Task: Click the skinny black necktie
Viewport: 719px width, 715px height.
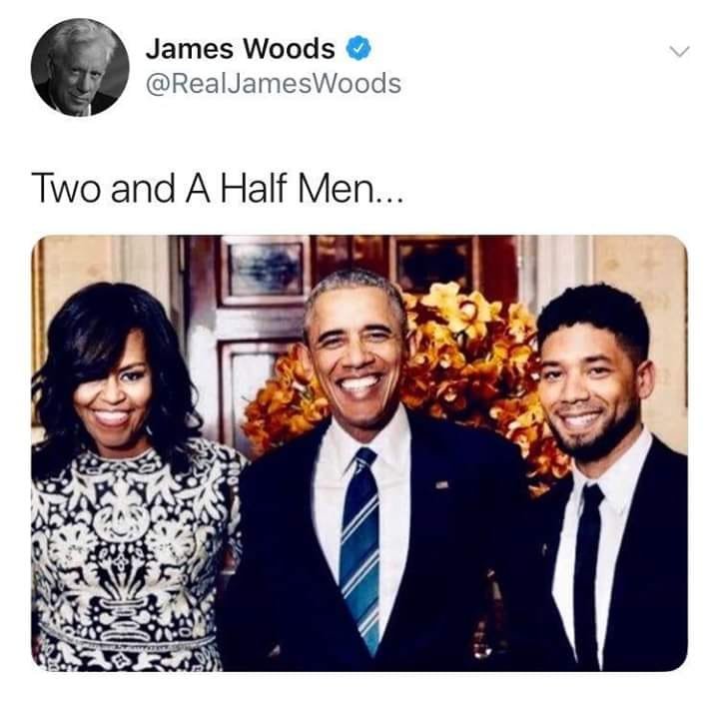Action: [x=588, y=575]
